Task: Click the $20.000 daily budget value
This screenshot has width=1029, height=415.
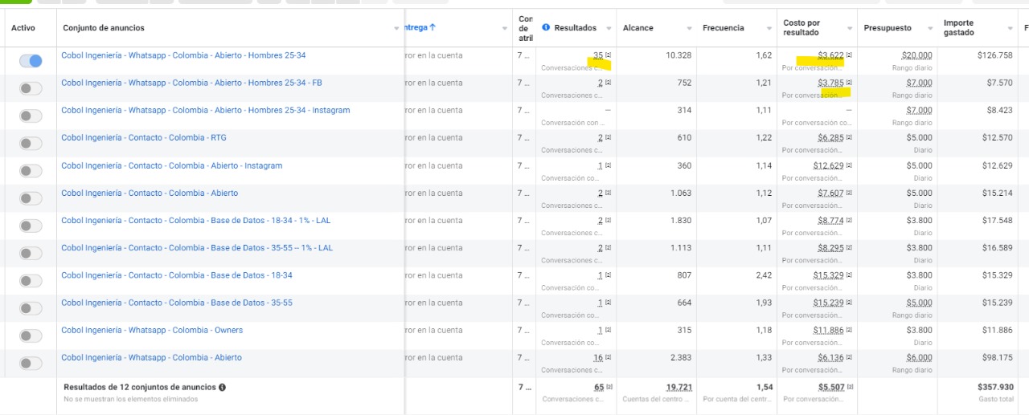Action: [916, 55]
